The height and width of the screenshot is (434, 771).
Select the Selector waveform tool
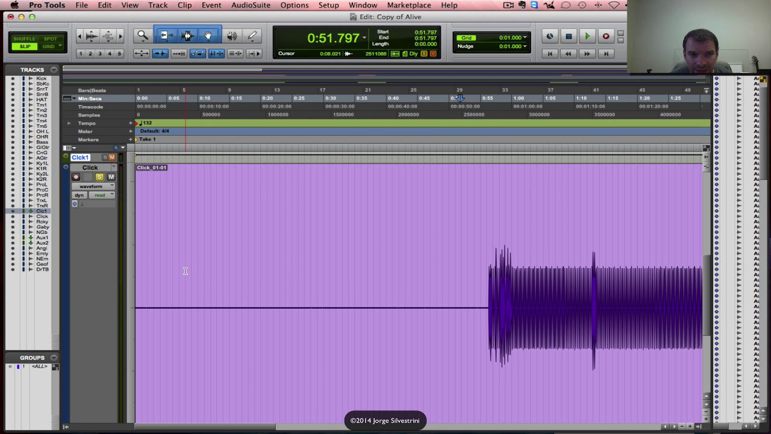click(x=187, y=36)
